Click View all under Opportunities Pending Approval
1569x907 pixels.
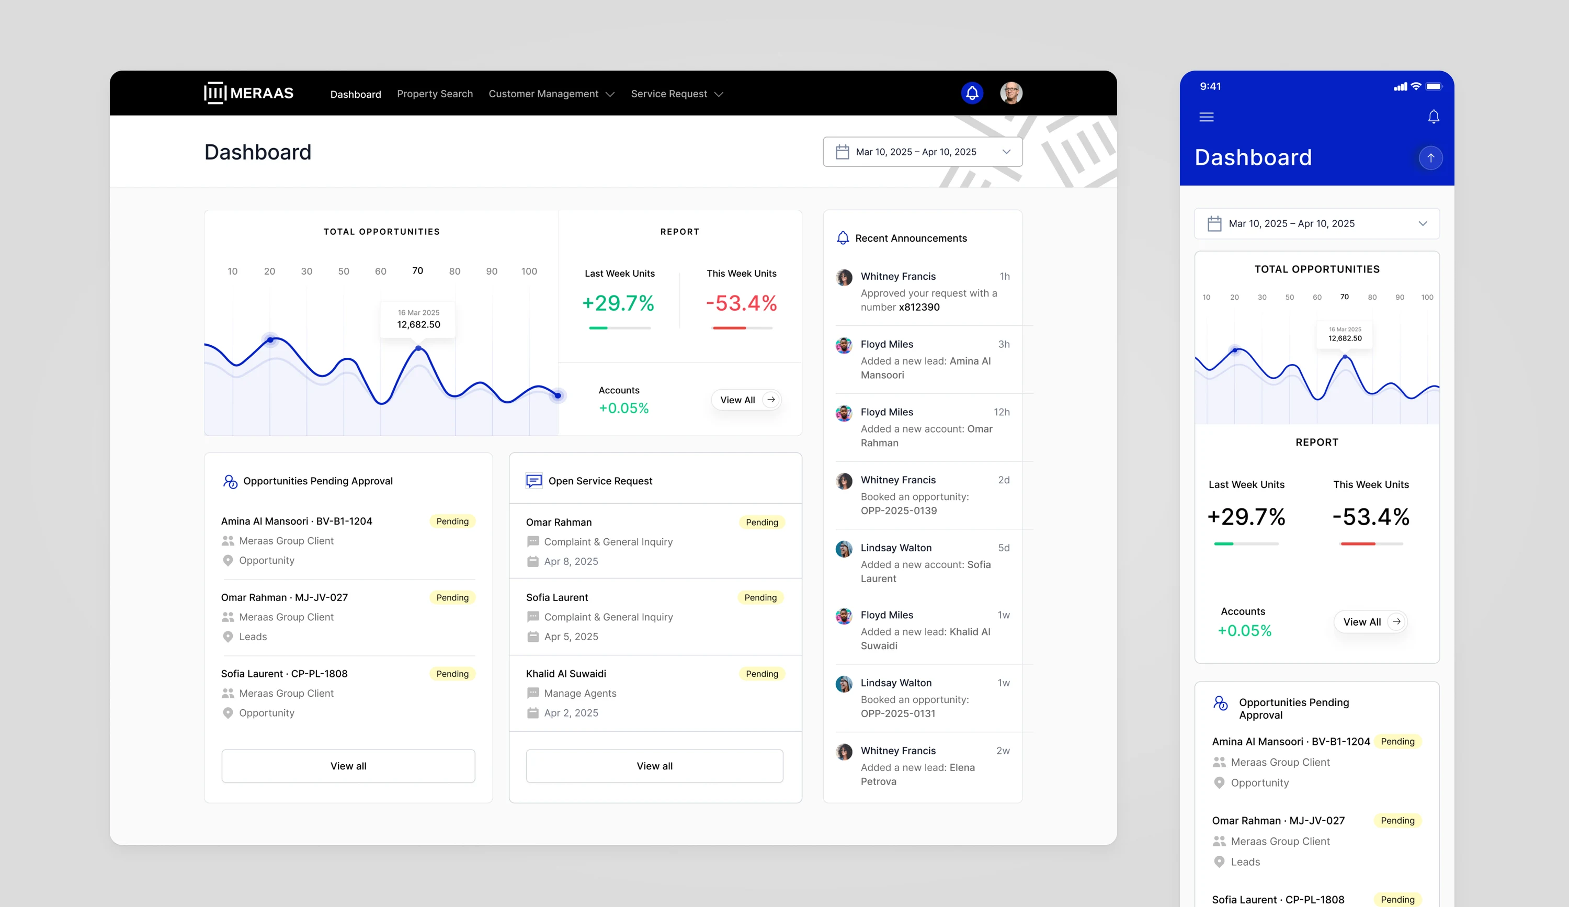pyautogui.click(x=348, y=766)
